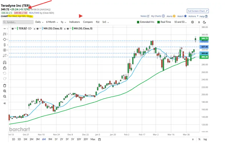Viewport: 225px width, 145px height.
Task: Click the Notes link
Action: pyautogui.click(x=143, y=16)
